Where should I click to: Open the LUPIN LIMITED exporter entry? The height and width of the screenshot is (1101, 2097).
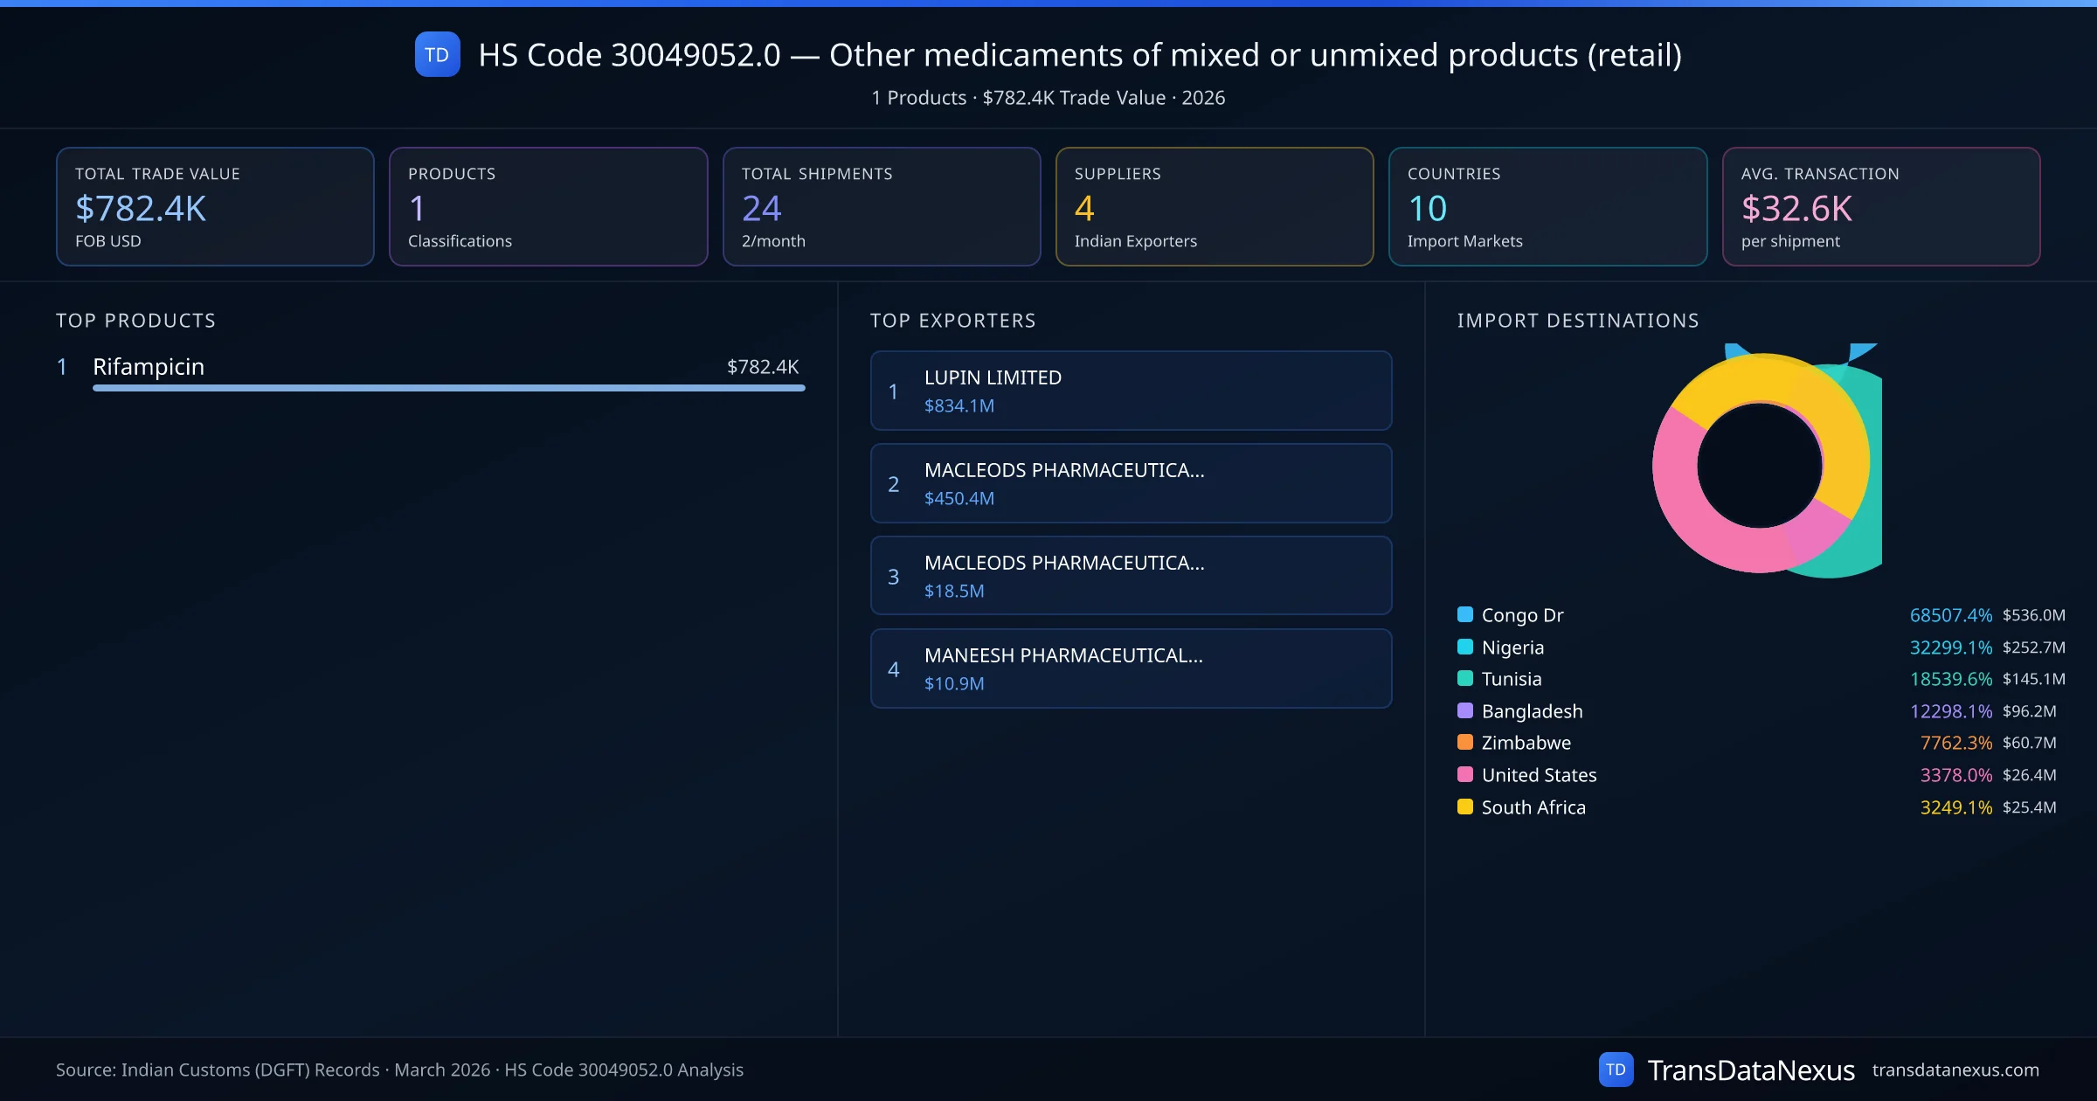1131,391
